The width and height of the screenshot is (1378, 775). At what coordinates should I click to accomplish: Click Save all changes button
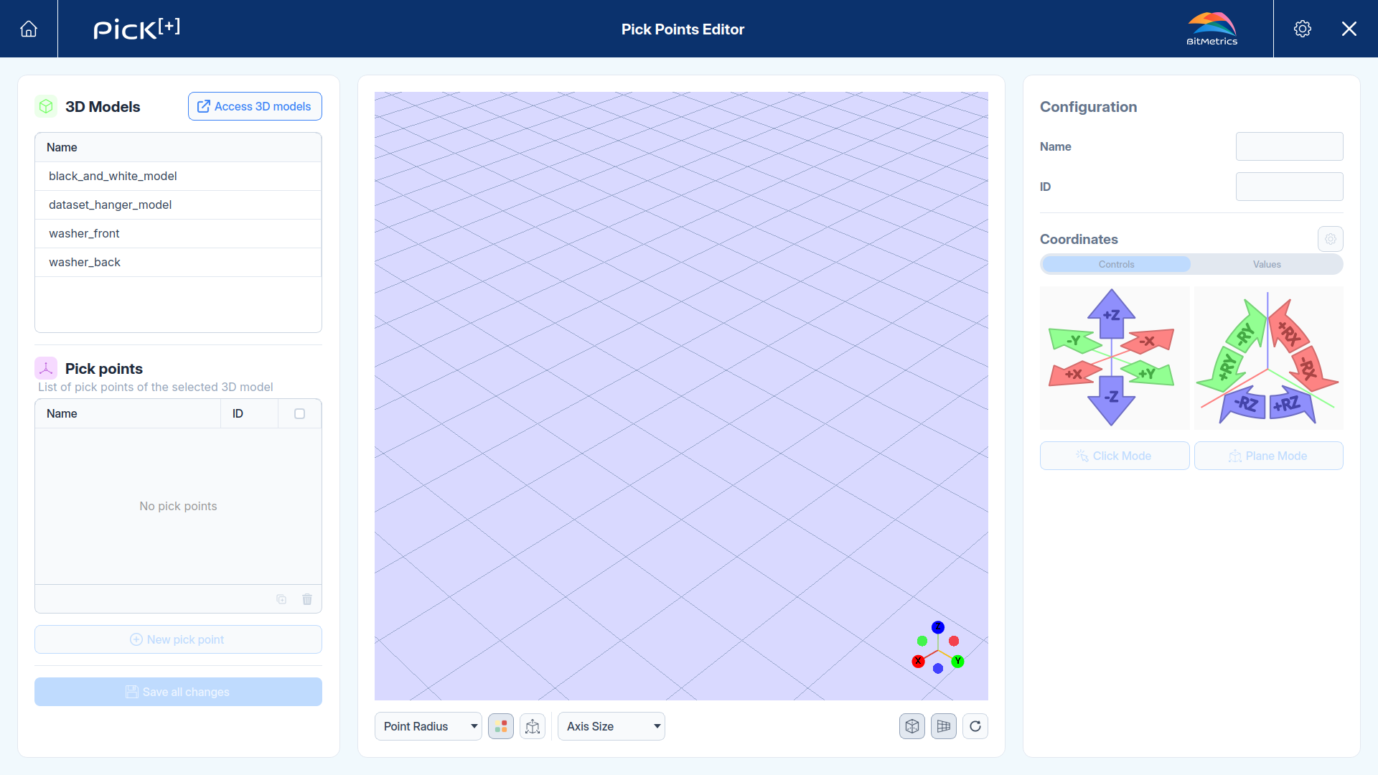[178, 692]
